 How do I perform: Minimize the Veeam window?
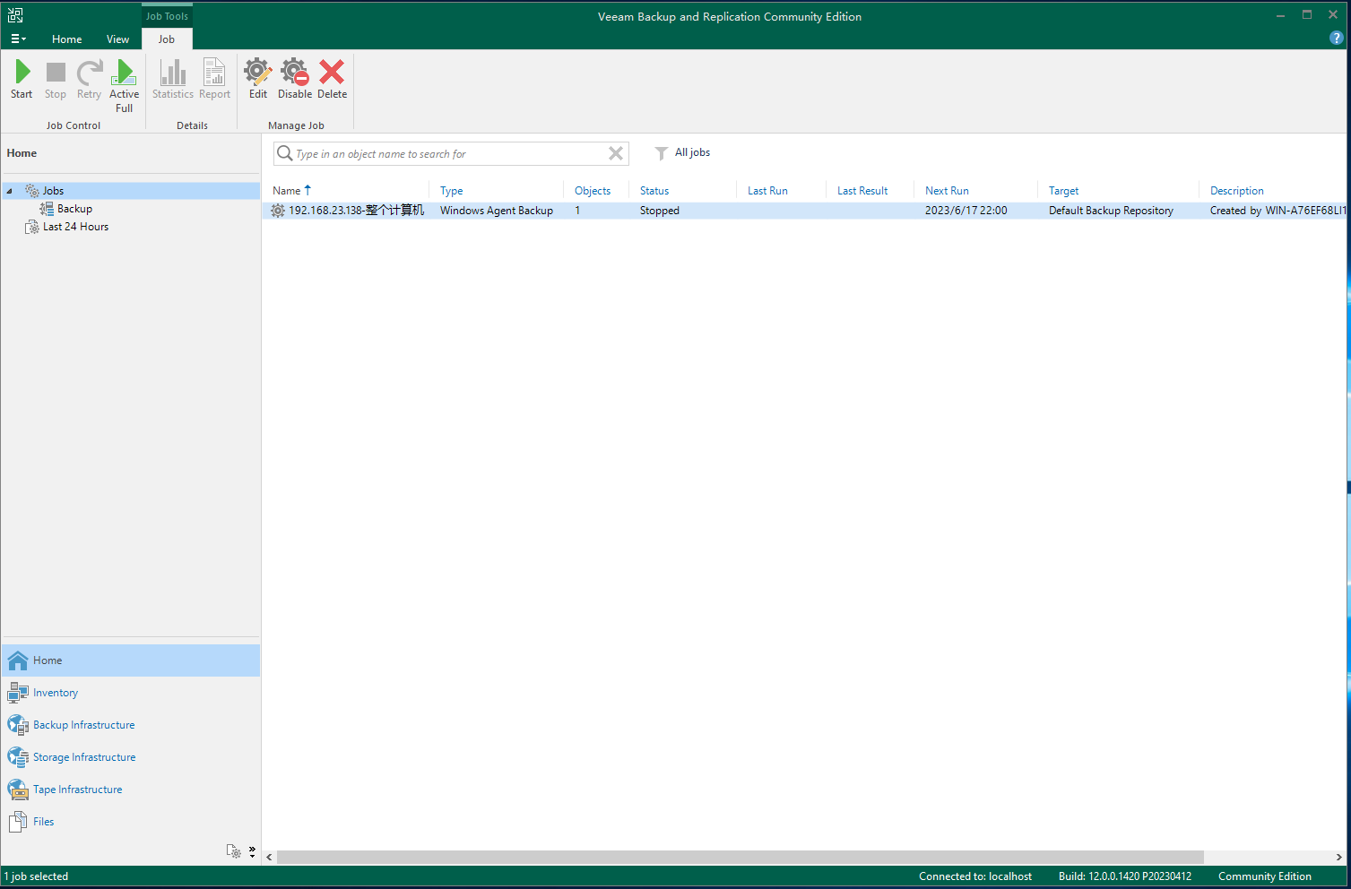click(1281, 15)
